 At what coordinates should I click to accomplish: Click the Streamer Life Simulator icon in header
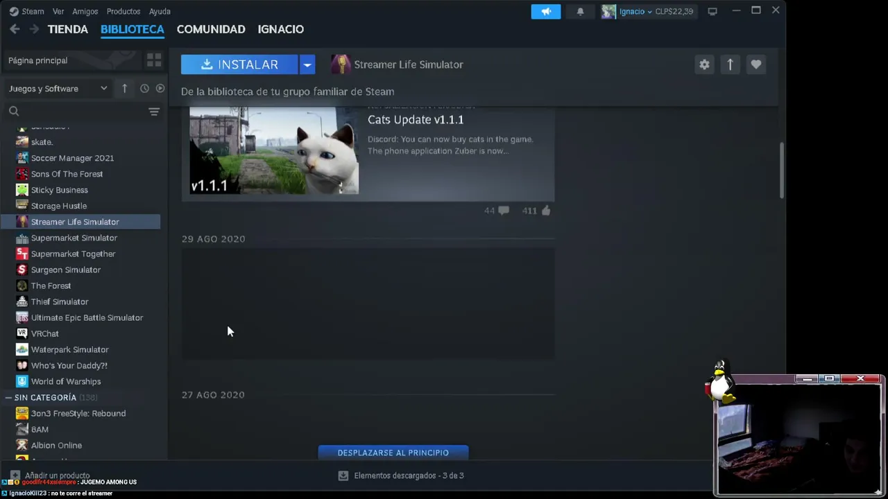coord(341,64)
